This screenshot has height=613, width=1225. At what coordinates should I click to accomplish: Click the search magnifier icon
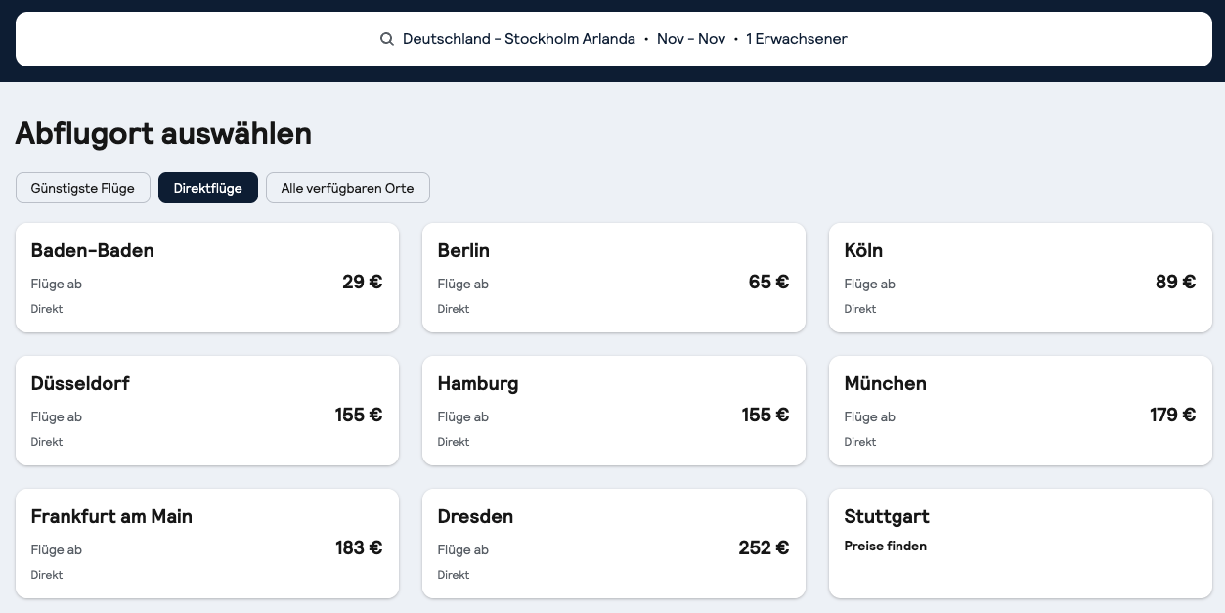[x=386, y=40]
